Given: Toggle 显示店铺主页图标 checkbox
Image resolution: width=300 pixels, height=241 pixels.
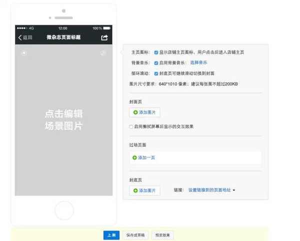Looking at the screenshot, I should 156,52.
